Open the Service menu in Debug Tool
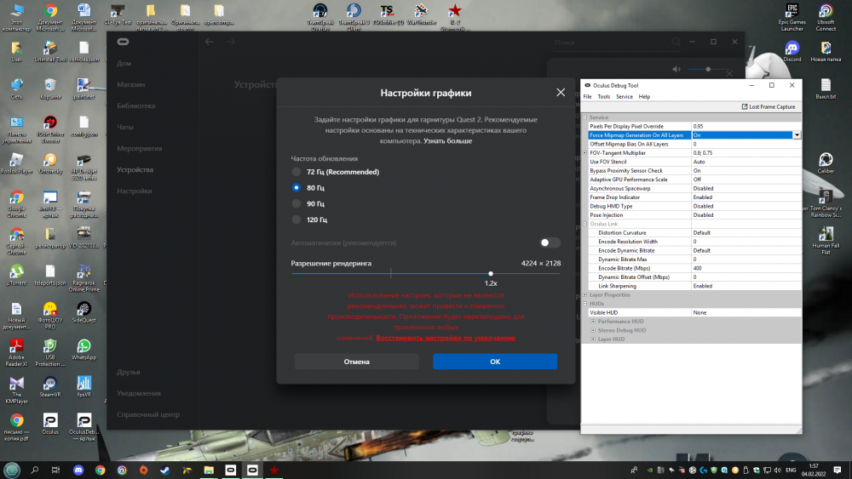Image resolution: width=852 pixels, height=479 pixels. 625,97
